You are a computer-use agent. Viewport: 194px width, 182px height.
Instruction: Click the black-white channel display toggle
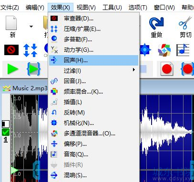click(6, 124)
